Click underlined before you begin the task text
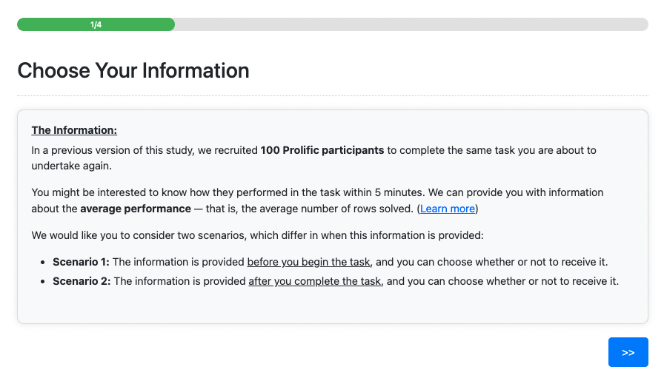 click(x=309, y=262)
